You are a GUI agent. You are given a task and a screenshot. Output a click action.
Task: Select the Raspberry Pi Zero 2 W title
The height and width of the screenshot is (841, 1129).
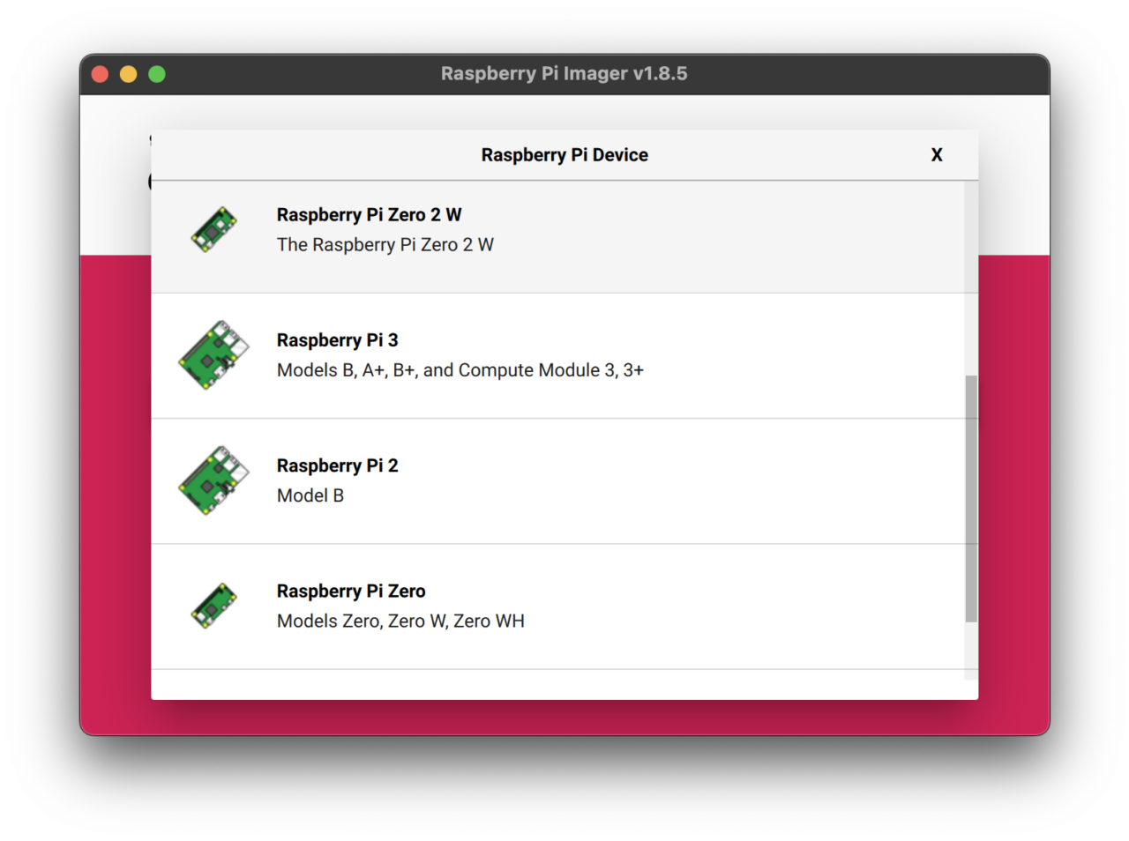[369, 215]
